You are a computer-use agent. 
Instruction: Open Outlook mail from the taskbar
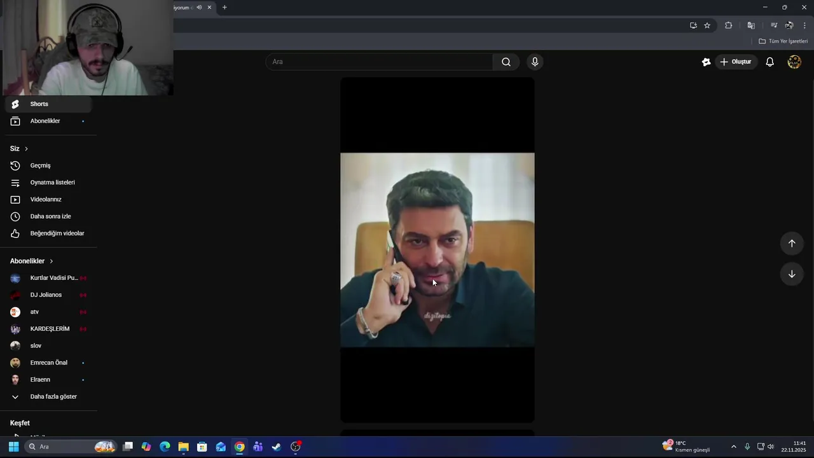[221, 447]
